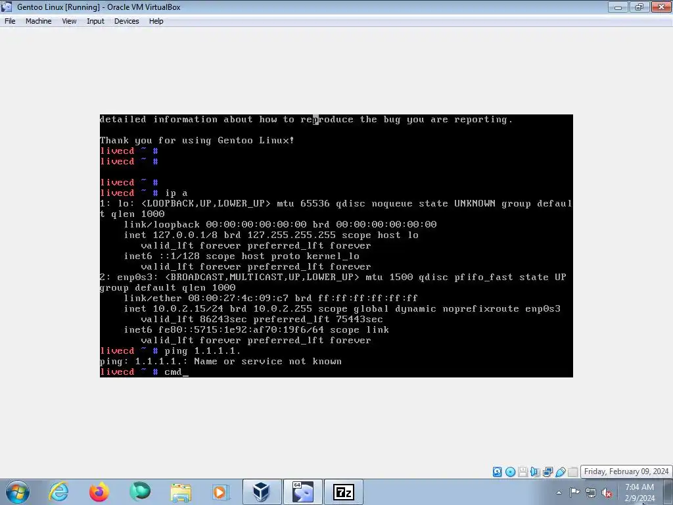Click the 'livecd ~ # cmd' prompt line
Screen dimensions: 673x505
(144, 372)
